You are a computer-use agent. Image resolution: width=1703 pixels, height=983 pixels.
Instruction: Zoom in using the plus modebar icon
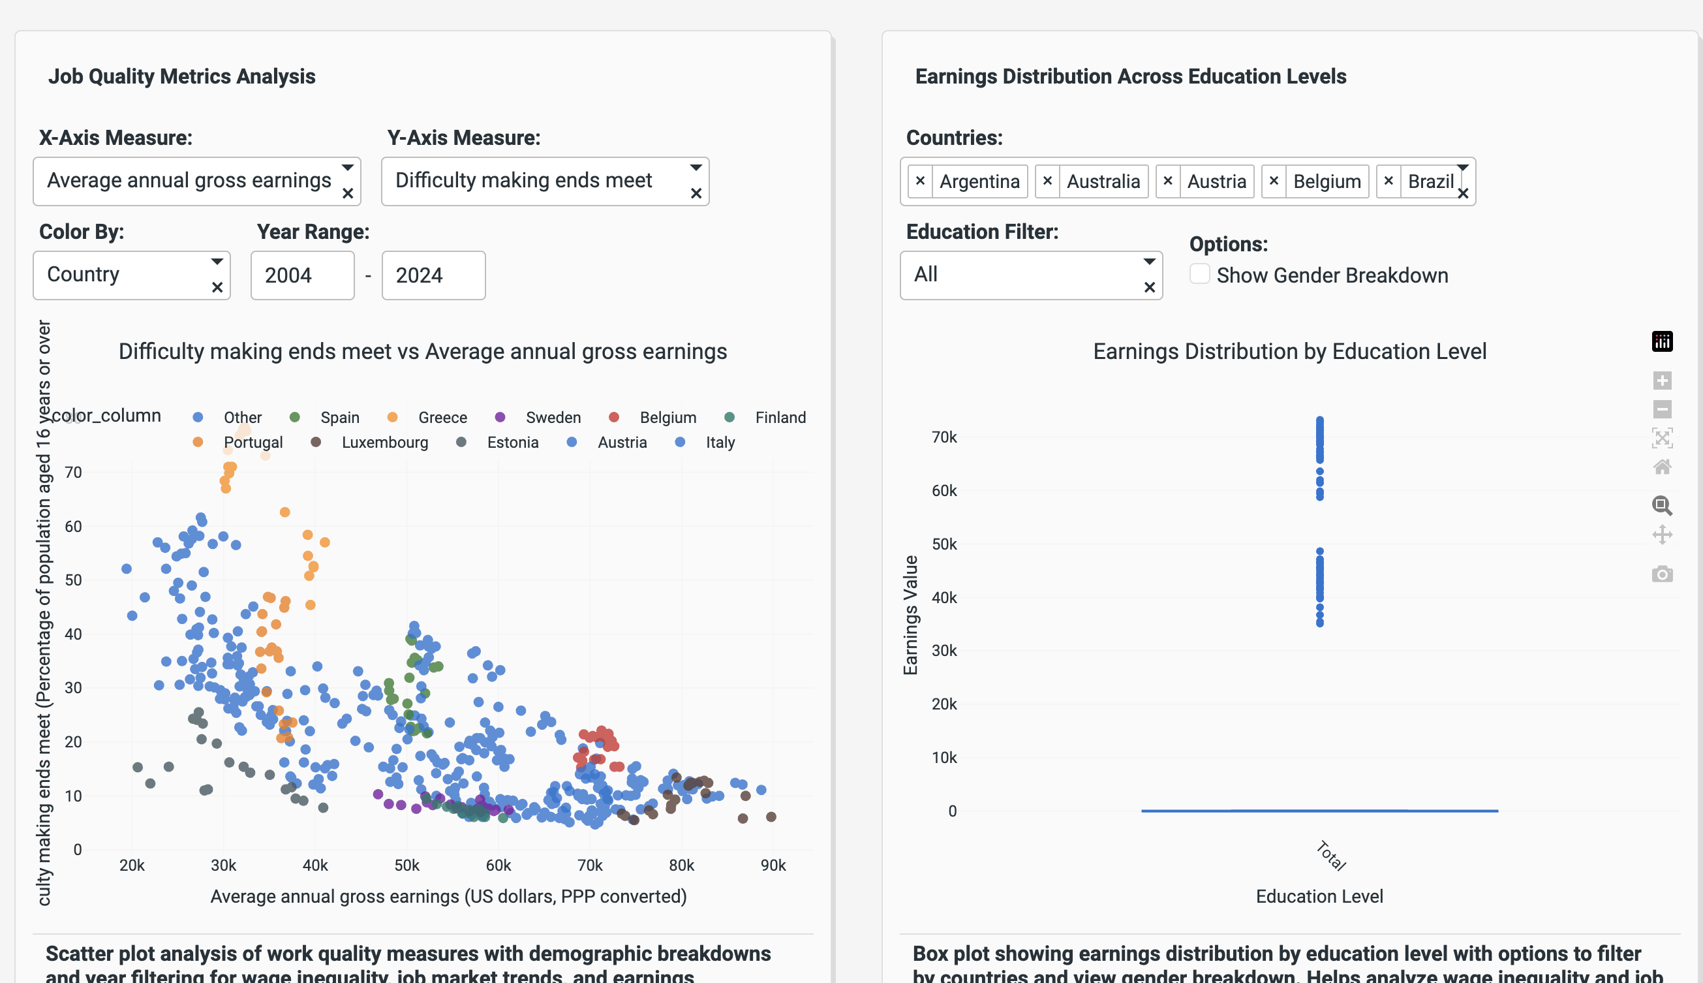click(1661, 381)
